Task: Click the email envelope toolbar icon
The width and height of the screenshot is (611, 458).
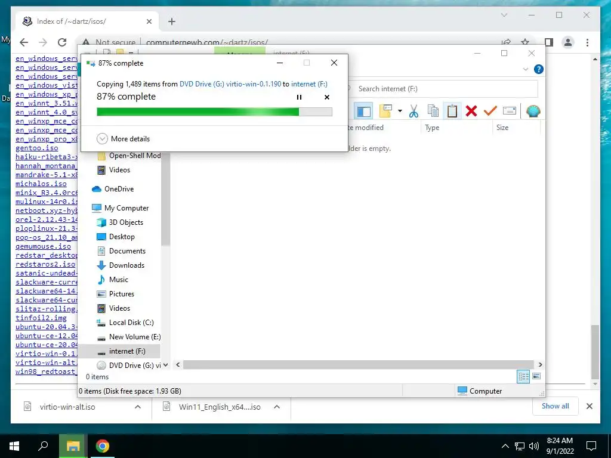Action: pyautogui.click(x=510, y=112)
